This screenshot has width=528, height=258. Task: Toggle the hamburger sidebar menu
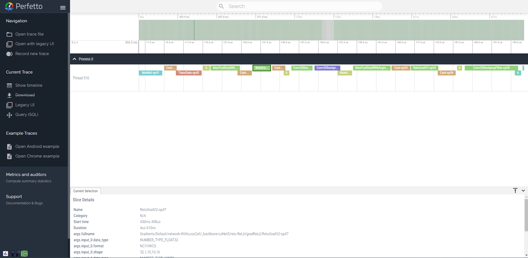pos(63,8)
